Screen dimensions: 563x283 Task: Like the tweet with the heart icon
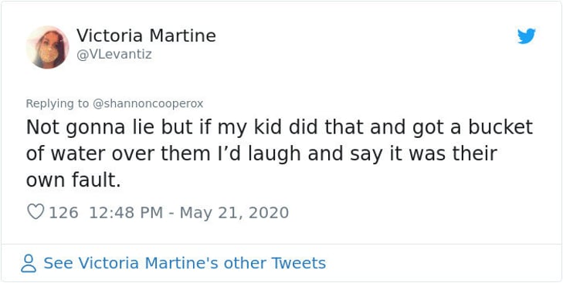(x=36, y=212)
